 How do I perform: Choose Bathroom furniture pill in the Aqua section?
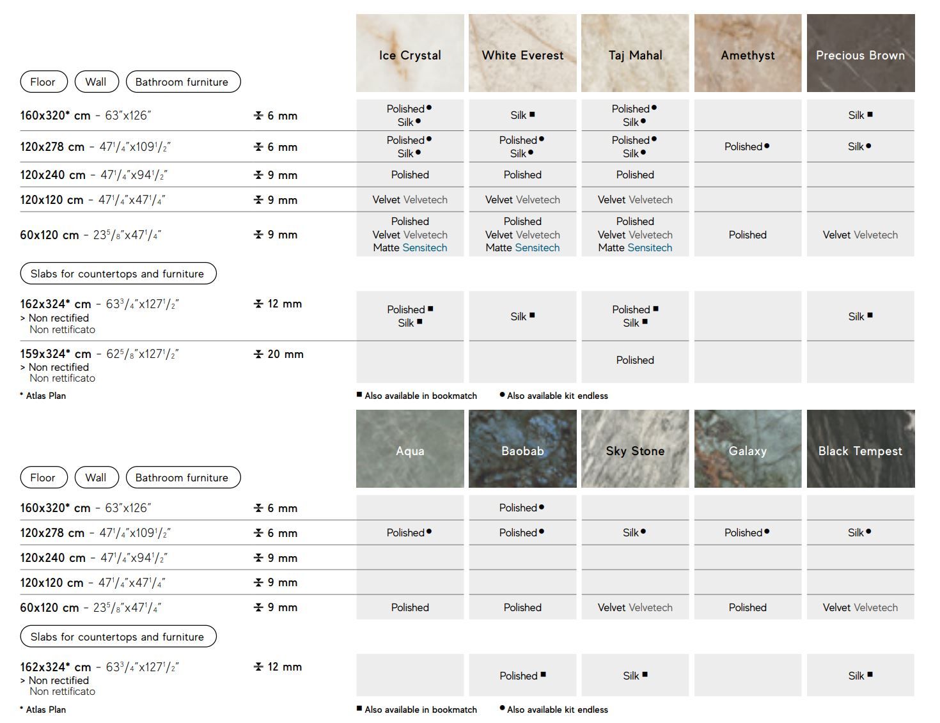(x=182, y=478)
